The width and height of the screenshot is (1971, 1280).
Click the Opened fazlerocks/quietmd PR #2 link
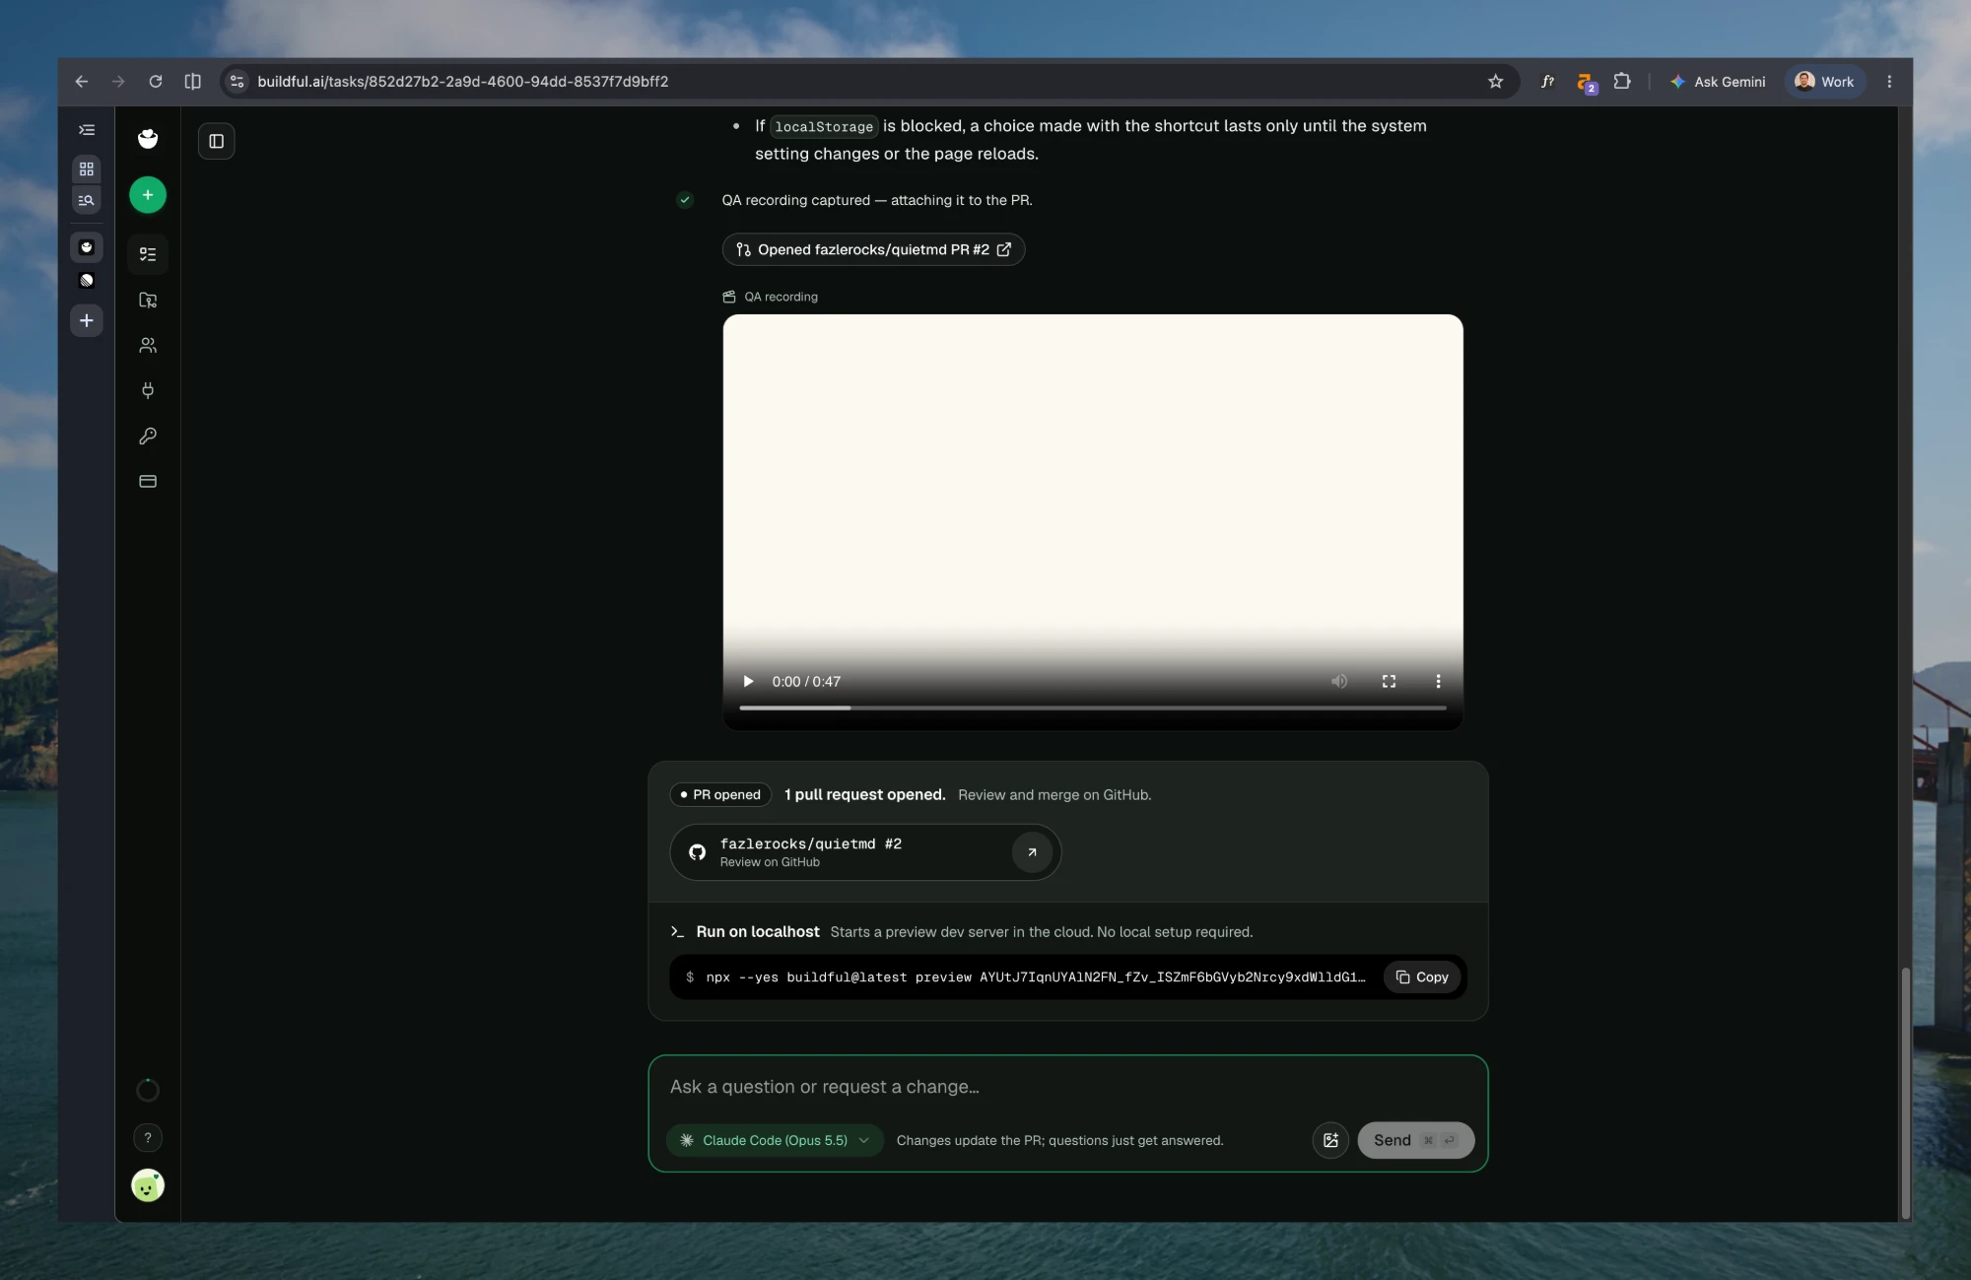coord(873,249)
